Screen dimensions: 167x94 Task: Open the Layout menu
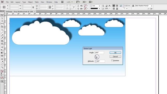point(18,2)
